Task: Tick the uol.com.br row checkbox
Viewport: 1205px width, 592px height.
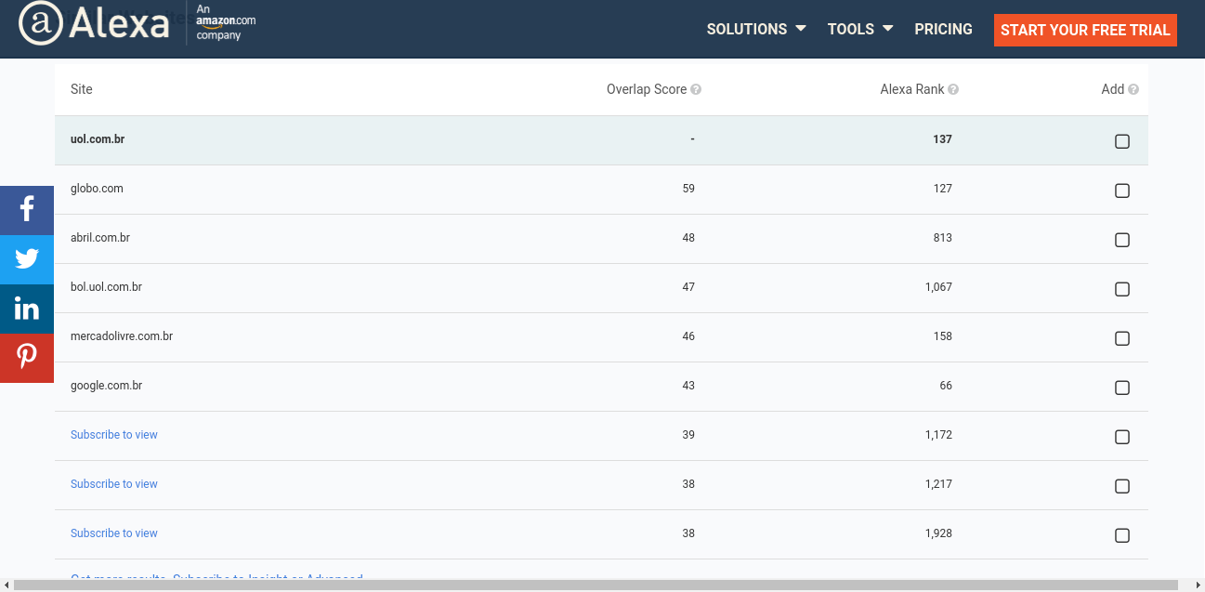Action: click(x=1122, y=141)
